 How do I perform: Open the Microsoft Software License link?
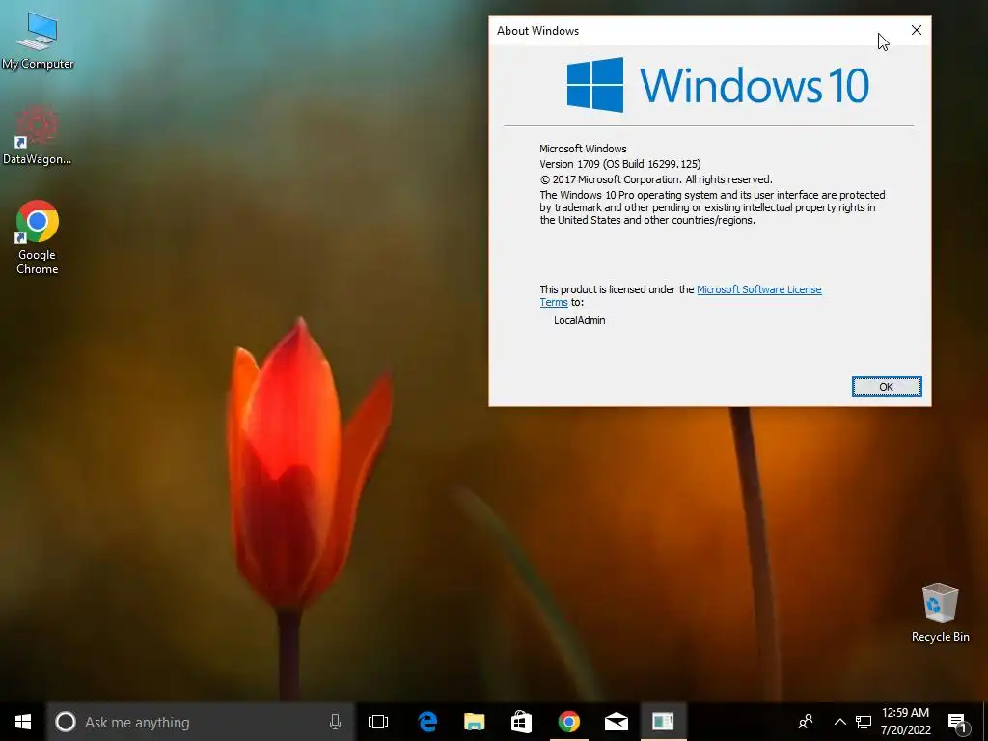pyautogui.click(x=758, y=289)
